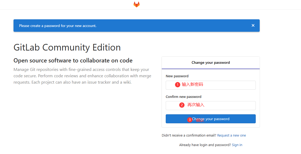Click the 'Manage Git repositories' description paragraph
The image size is (301, 154).
[x=82, y=76]
